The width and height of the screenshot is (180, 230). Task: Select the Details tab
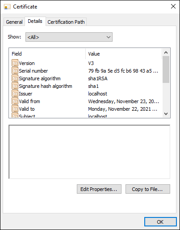pyautogui.click(x=35, y=21)
